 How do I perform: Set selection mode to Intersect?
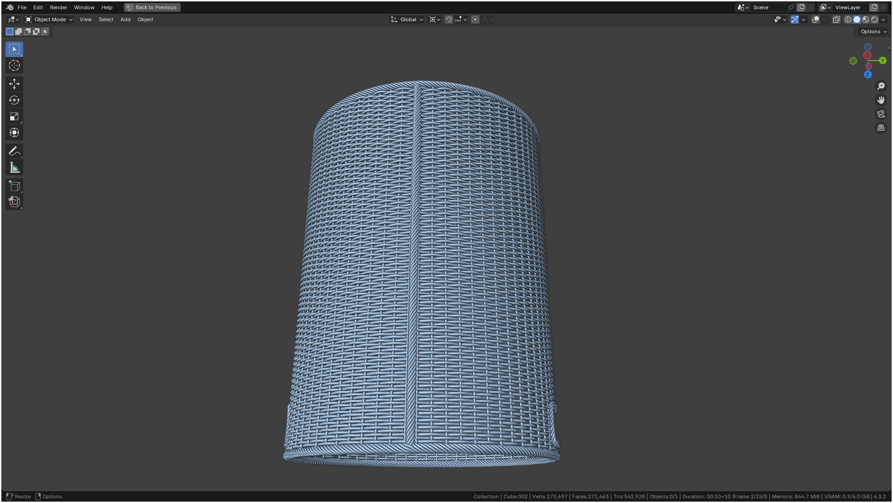45,31
